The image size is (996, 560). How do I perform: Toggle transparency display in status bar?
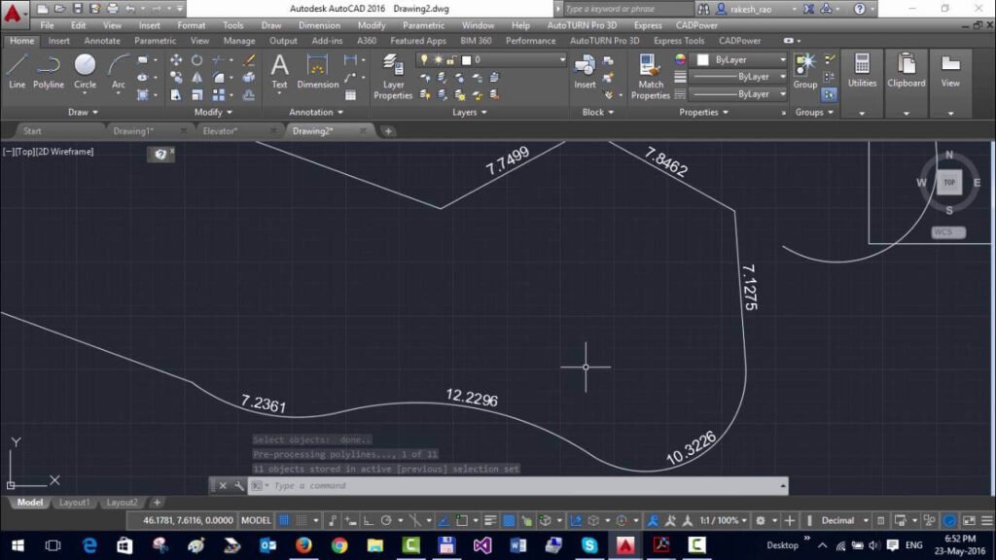(x=509, y=521)
